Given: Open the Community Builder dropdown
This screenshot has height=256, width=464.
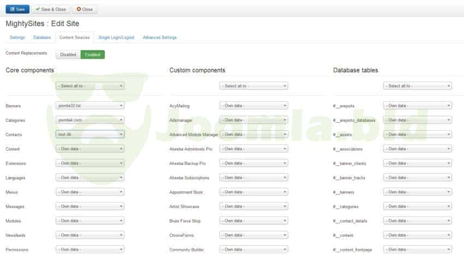Looking at the screenshot, I should click(x=254, y=249).
